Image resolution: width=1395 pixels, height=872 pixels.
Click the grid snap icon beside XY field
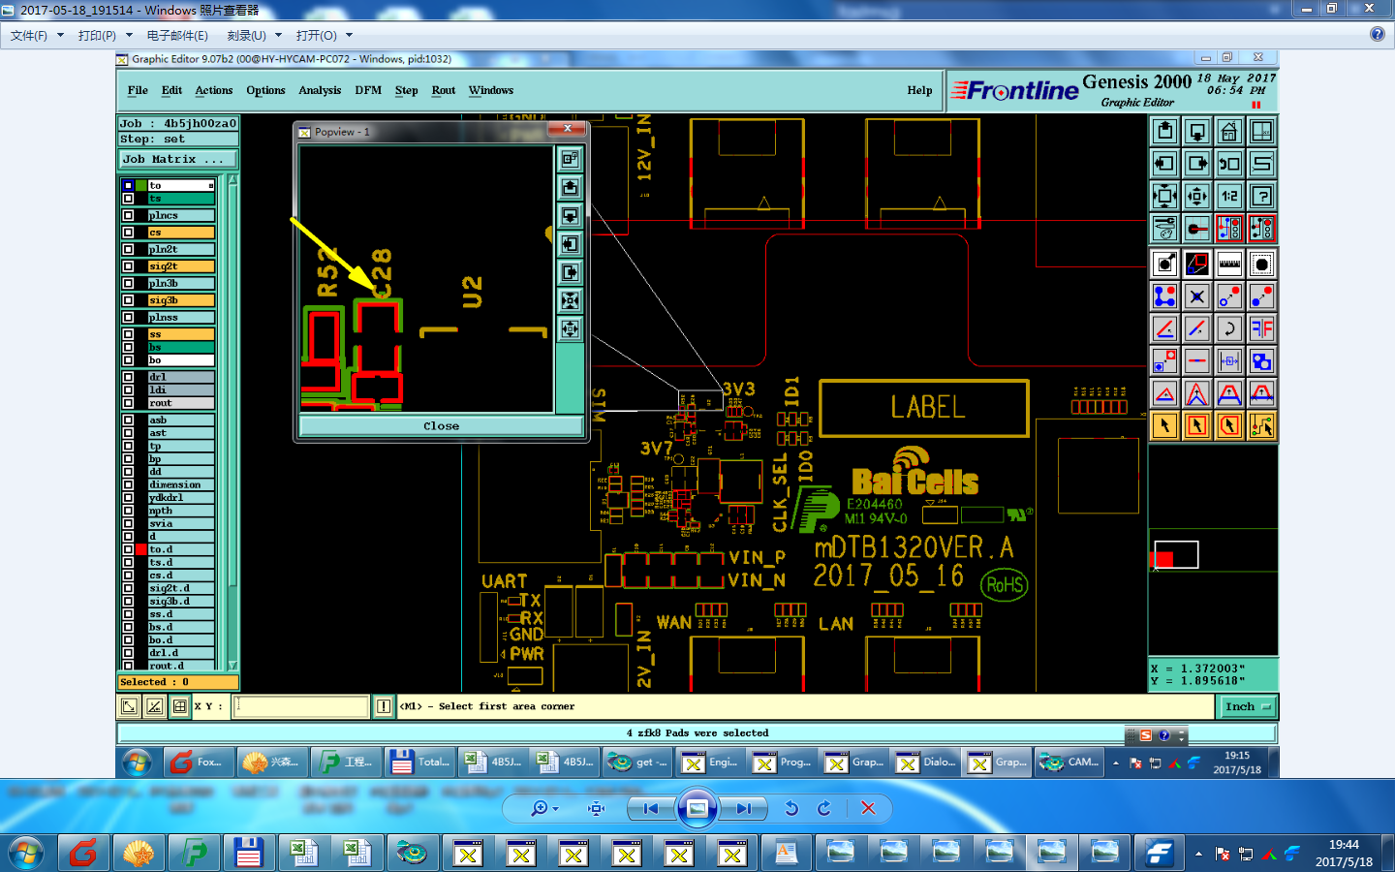pyautogui.click(x=179, y=706)
